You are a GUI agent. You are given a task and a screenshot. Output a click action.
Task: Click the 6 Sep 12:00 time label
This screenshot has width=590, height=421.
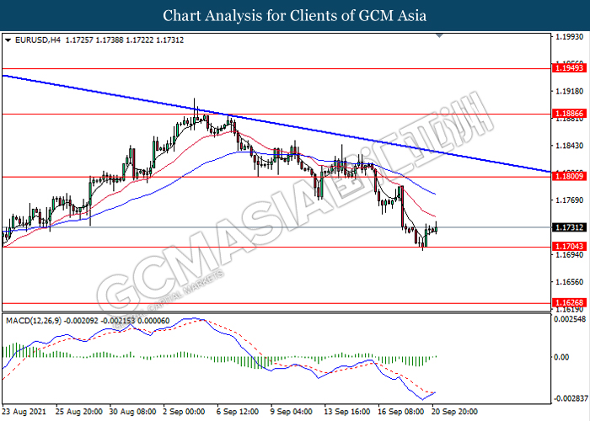pos(238,412)
